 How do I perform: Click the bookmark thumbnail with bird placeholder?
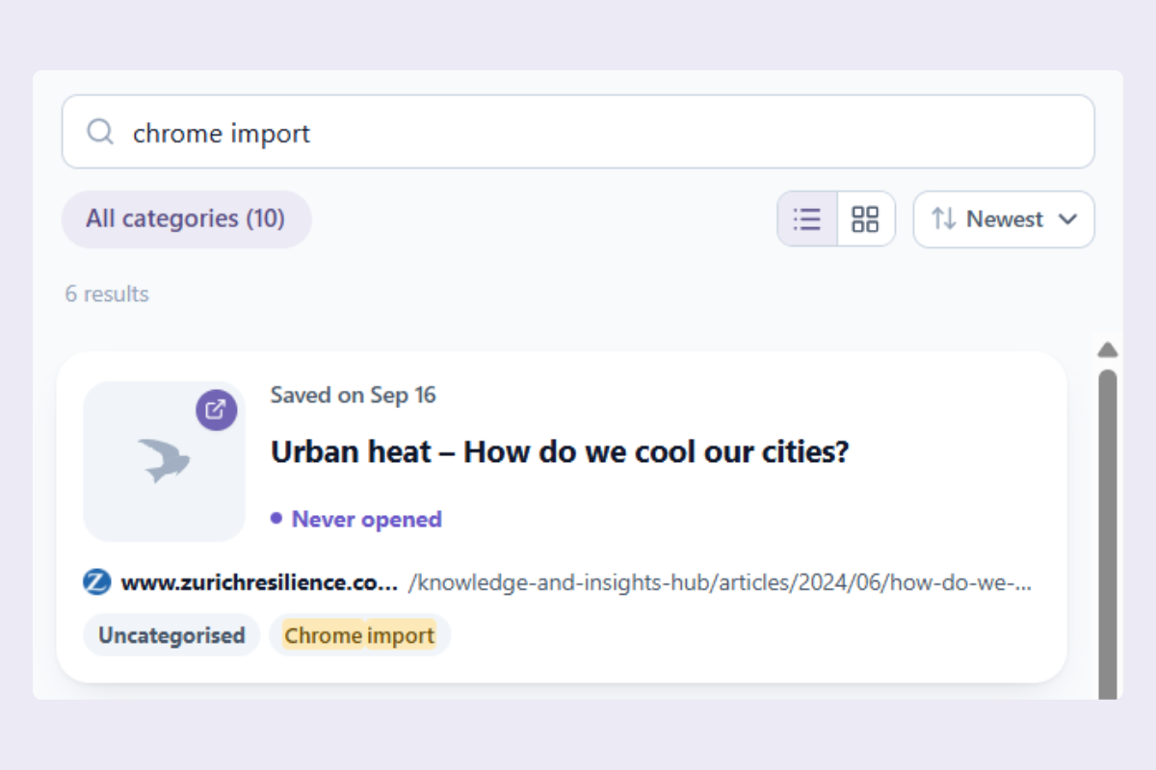[165, 461]
